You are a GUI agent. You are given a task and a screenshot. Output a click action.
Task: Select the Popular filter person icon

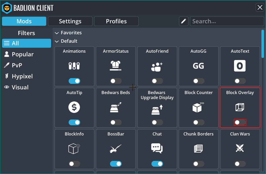(7, 54)
